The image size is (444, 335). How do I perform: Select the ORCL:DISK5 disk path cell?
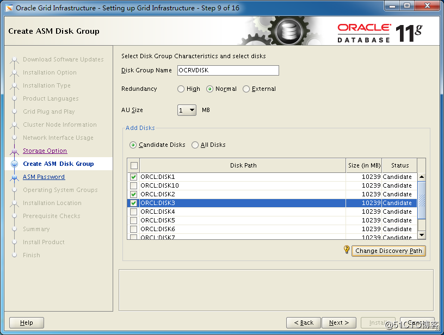pyautogui.click(x=243, y=221)
